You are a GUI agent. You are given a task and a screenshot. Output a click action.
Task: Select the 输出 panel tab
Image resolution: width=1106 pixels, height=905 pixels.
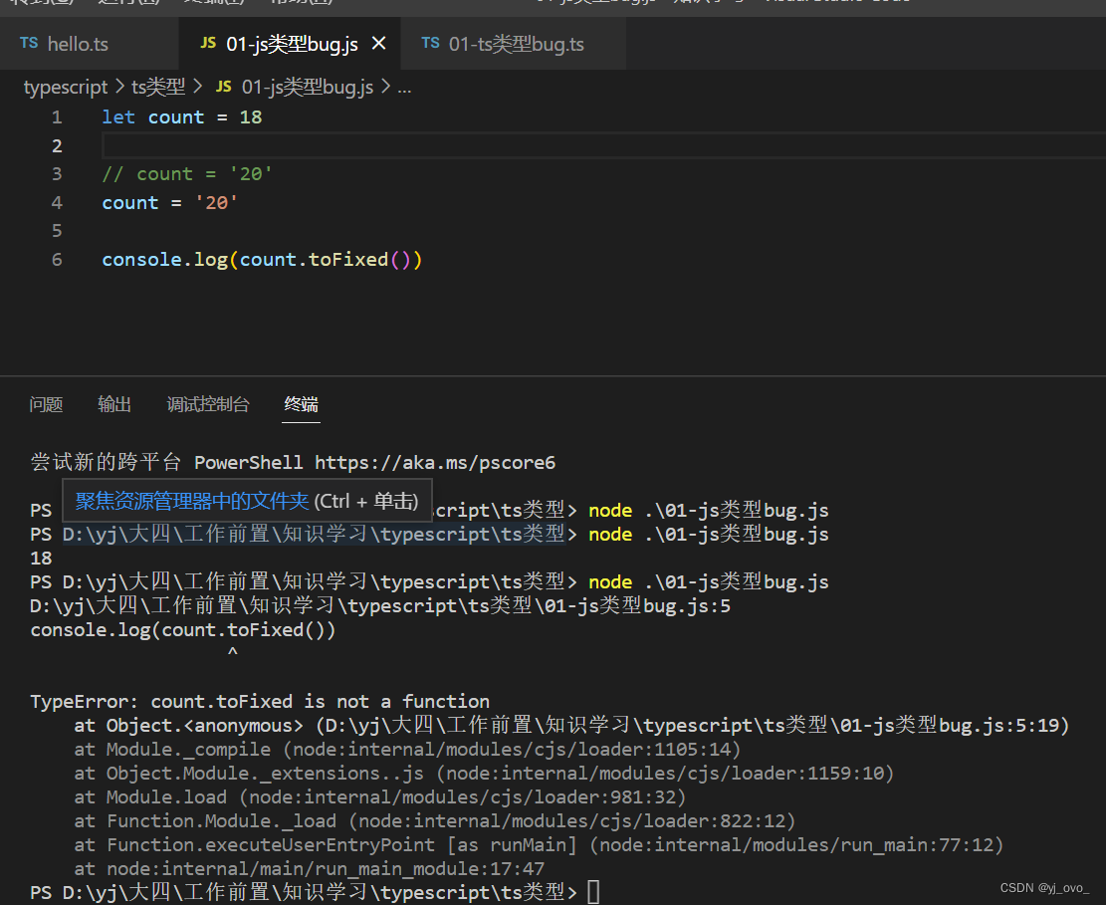[113, 404]
